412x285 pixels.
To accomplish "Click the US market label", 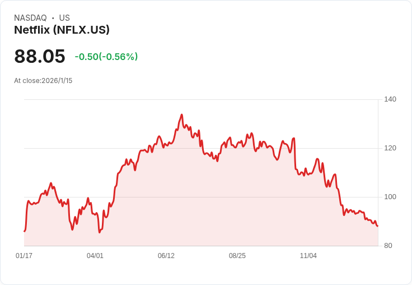I will pos(64,18).
